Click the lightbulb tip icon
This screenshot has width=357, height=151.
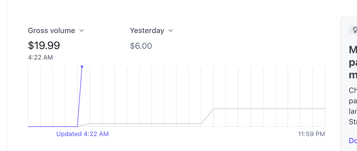point(355,30)
